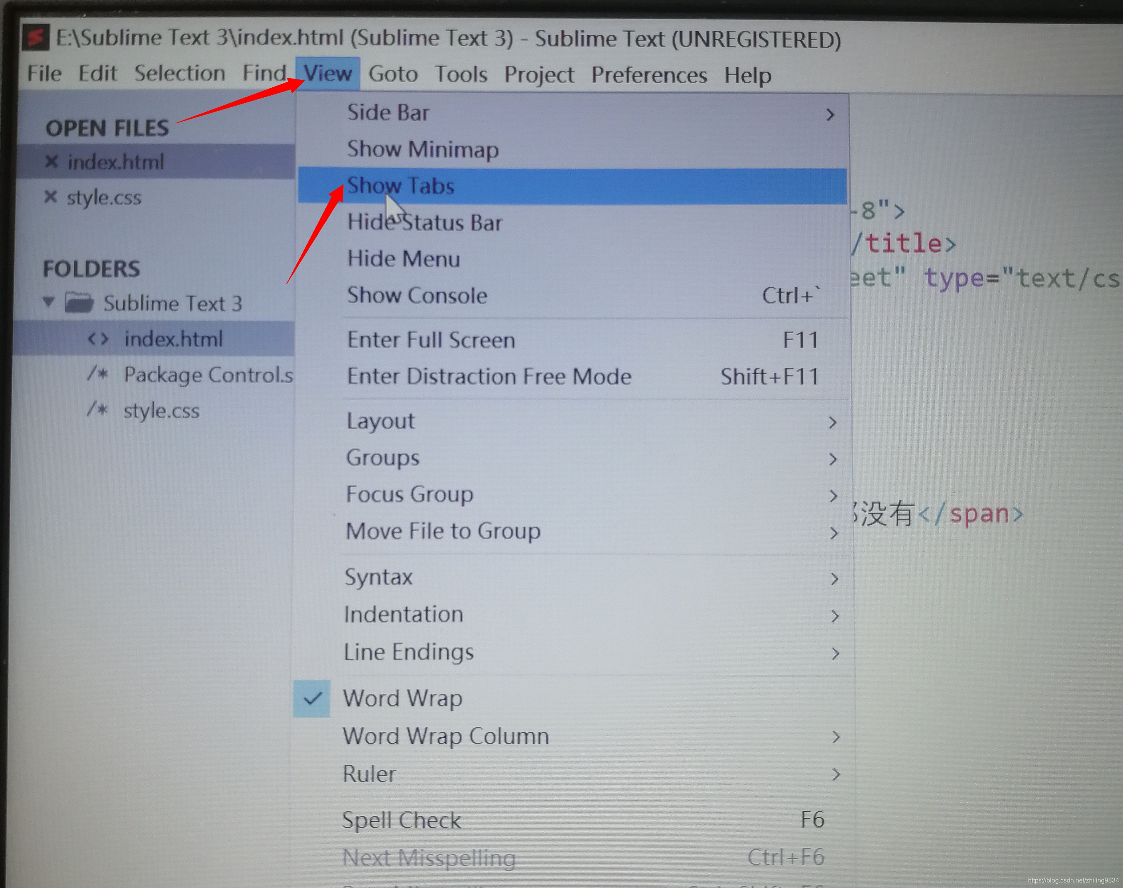Select Spell Check entry
This screenshot has height=888, width=1123.
572,820
